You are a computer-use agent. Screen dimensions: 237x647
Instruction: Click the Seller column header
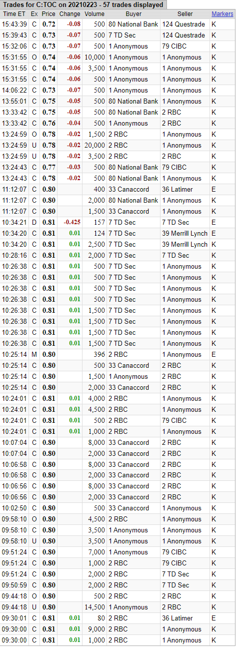click(x=185, y=14)
